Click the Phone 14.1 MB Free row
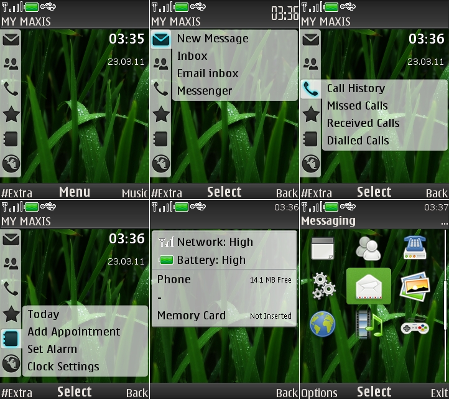Viewport: 449px width, 399px height. point(224,279)
